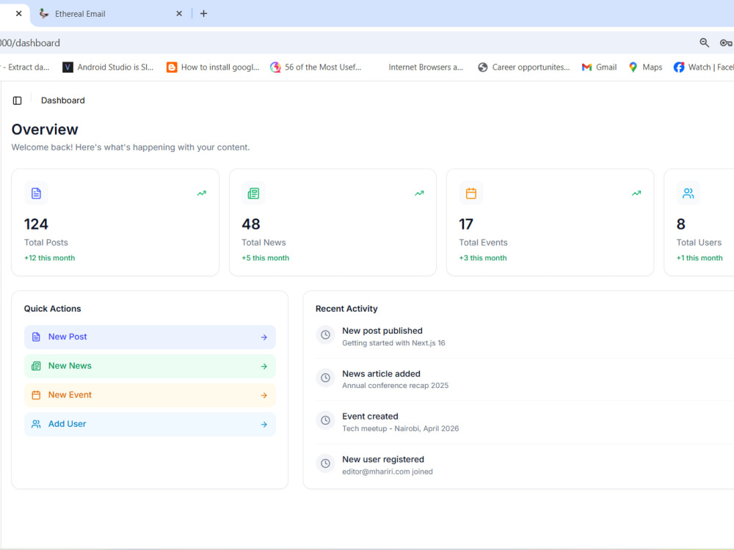This screenshot has width=734, height=550.
Task: Click the arrow on New Post row
Action: [264, 337]
